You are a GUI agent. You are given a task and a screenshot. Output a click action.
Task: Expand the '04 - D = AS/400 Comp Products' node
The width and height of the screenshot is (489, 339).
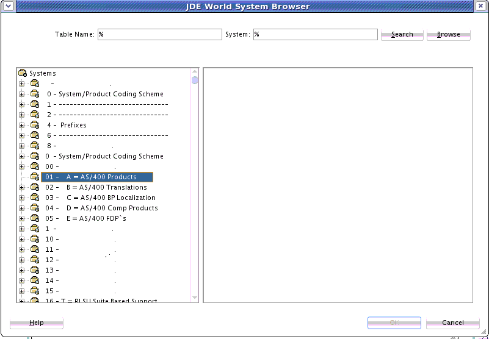pos(21,208)
